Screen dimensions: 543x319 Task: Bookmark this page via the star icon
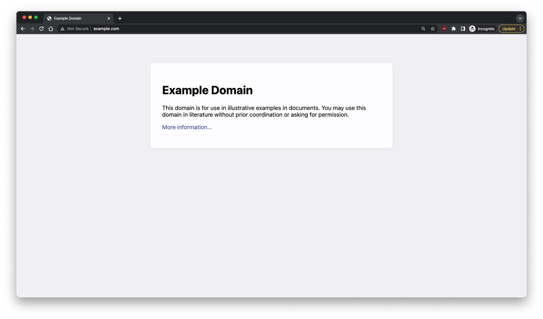coord(433,29)
